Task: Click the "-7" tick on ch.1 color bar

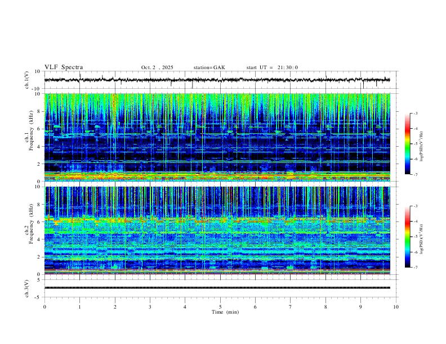Action: (416, 175)
